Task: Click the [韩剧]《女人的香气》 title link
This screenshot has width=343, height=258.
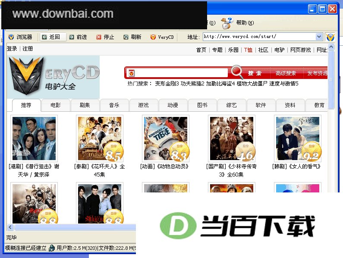Action: [296, 167]
